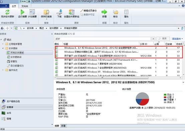
Task: Click the forward navigation arrow
Action: coord(7,28)
